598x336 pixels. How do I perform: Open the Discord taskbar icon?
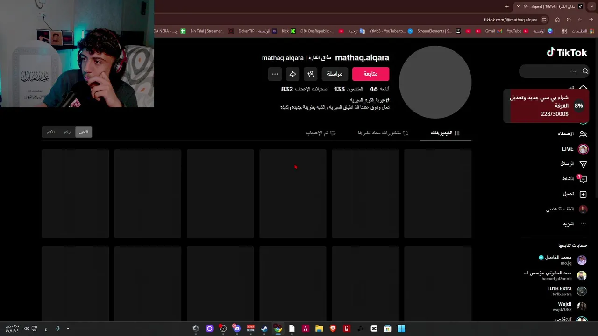click(237, 329)
